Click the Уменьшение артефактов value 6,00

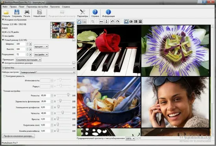[x=46, y=107]
